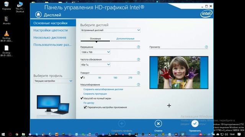Select Сохранить масштабирование дисплея option
The width and height of the screenshot is (245, 137).
click(103, 89)
